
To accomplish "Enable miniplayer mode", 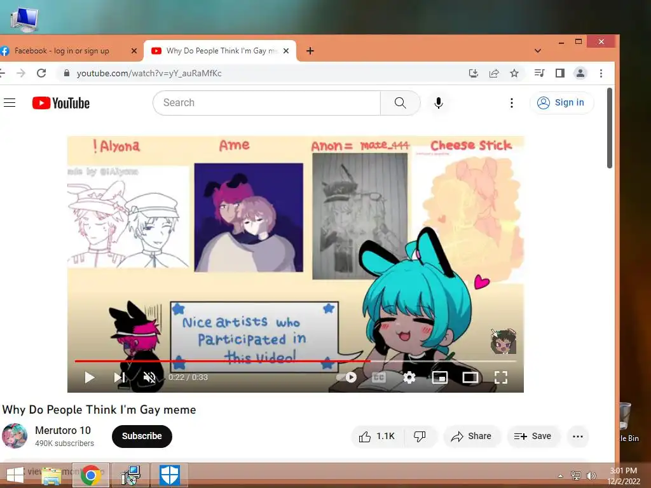I will 440,377.
